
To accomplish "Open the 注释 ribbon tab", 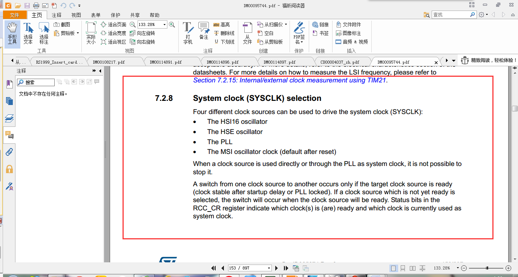I will click(57, 15).
